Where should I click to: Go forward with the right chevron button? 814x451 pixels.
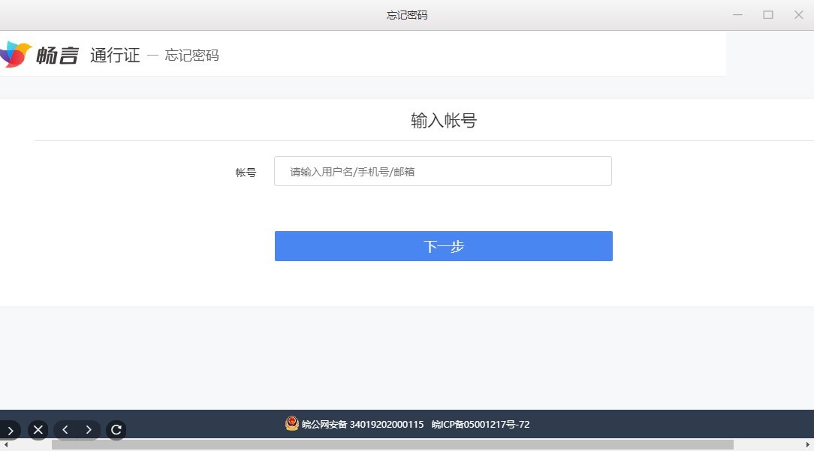[89, 430]
